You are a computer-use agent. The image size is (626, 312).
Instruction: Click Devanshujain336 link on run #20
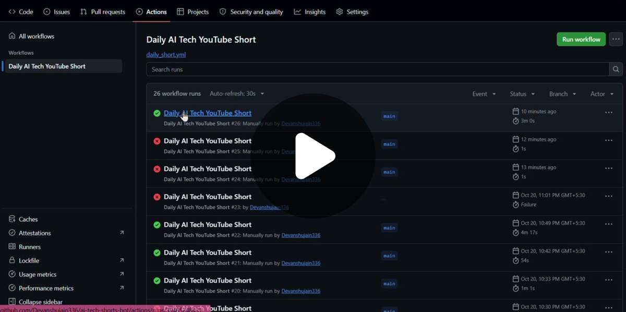click(x=301, y=291)
